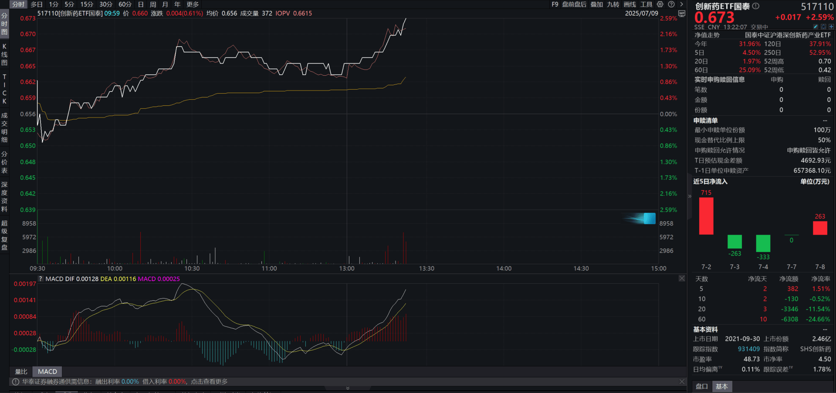Viewport: 836px width, 393px height.
Task: Click the bell alert icon under the price
Action: 823,27
